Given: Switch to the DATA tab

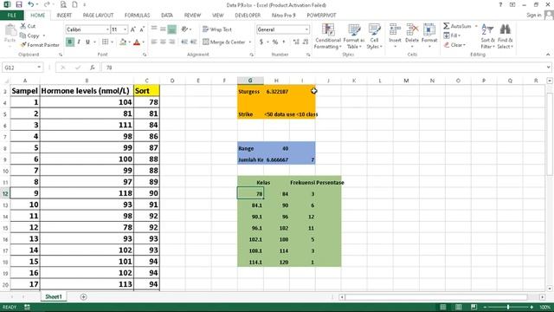Looking at the screenshot, I should click(167, 16).
